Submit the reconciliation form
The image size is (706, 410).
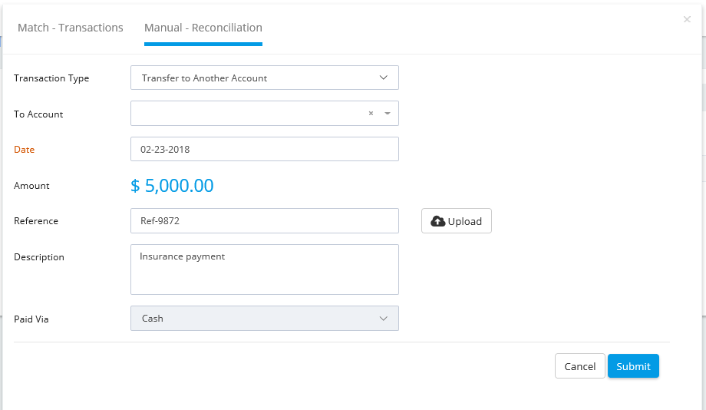633,365
